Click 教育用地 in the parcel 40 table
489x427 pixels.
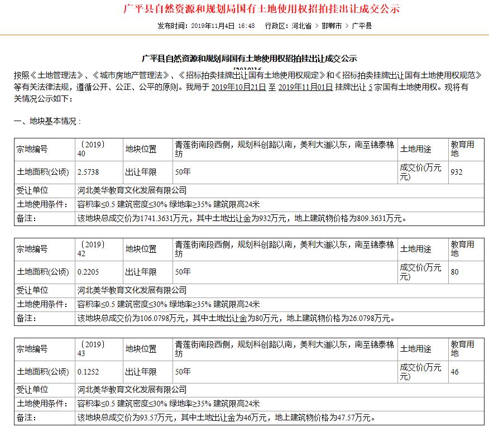pyautogui.click(x=462, y=149)
